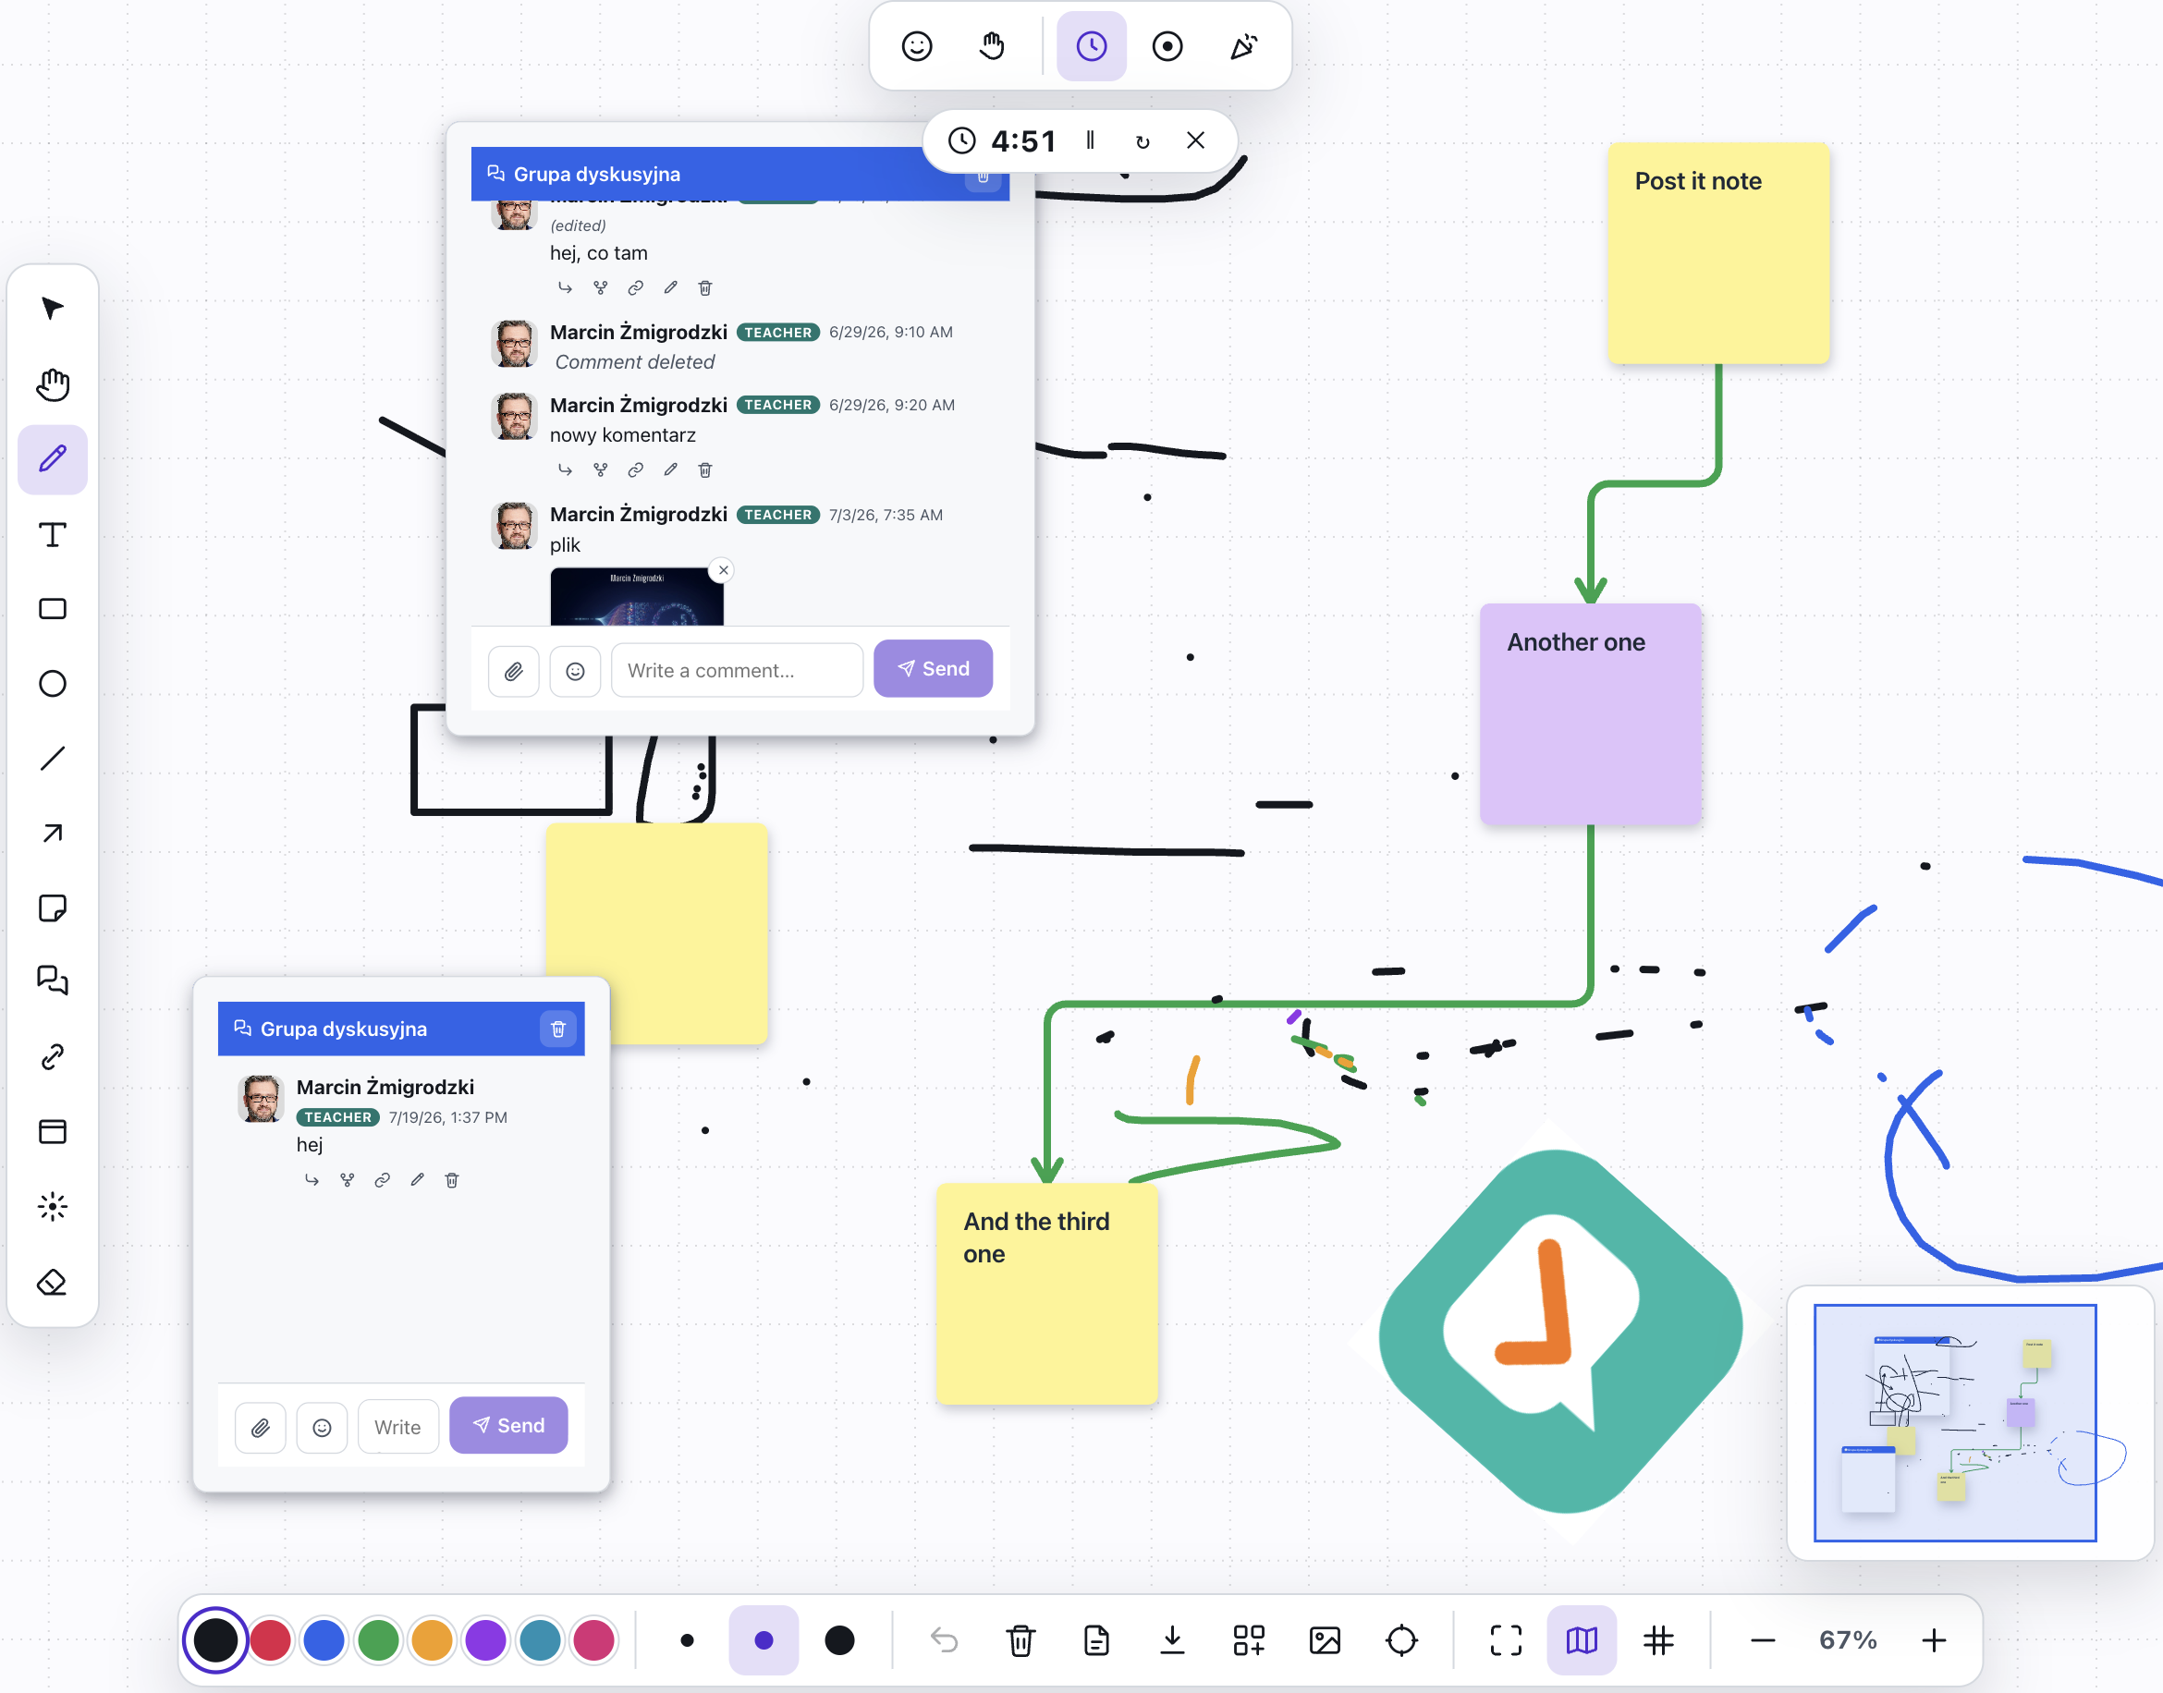Select the medium stroke size dot
Image resolution: width=2163 pixels, height=1693 pixels.
click(764, 1639)
